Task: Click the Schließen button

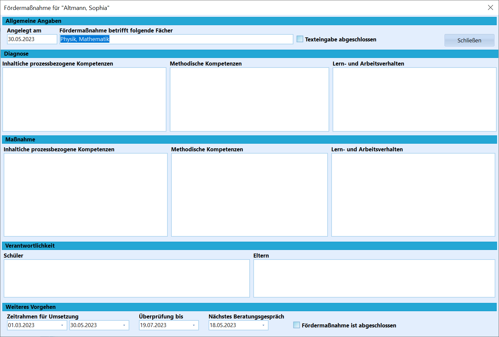Action: click(469, 40)
